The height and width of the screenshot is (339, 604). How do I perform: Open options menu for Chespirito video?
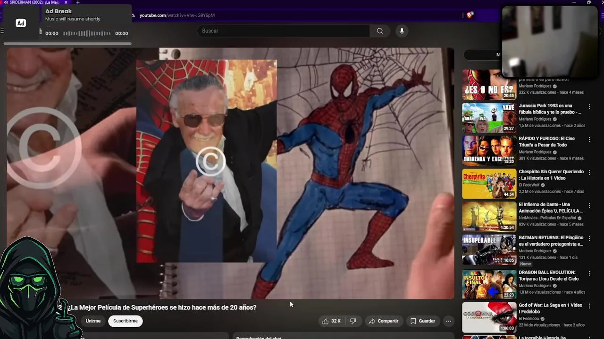tap(589, 173)
